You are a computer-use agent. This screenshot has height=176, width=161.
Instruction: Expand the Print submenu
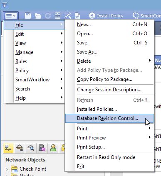coord(109,129)
